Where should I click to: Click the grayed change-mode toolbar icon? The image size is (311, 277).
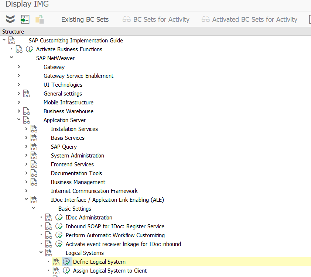point(40,19)
